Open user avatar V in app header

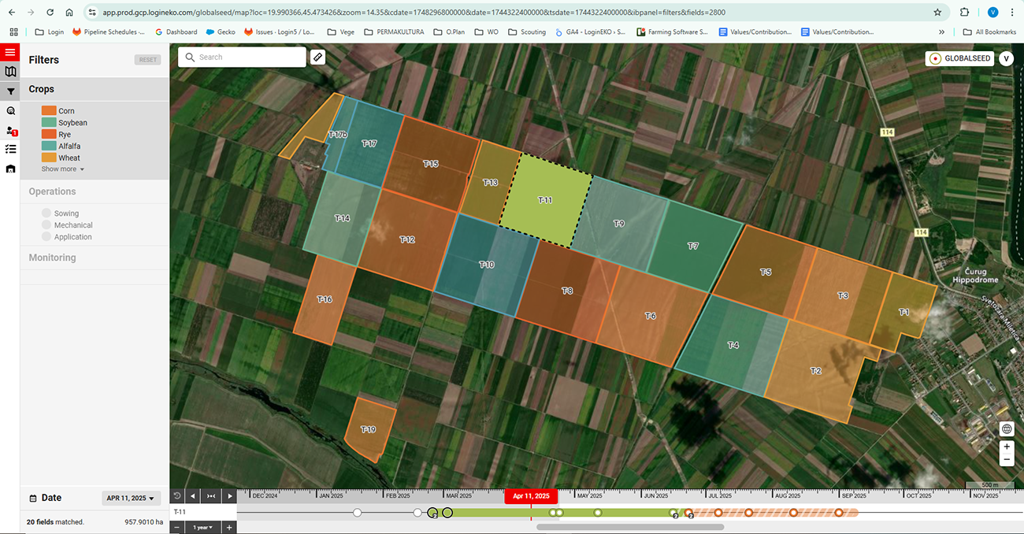click(x=1006, y=58)
